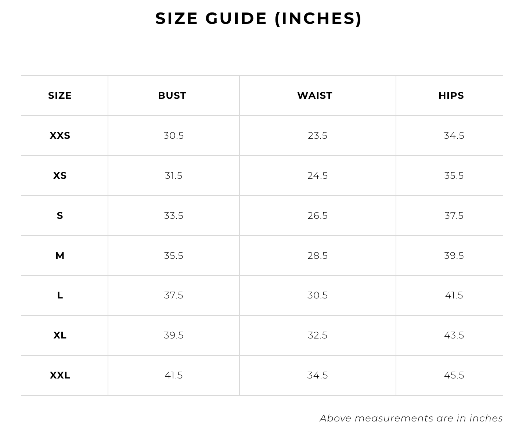This screenshot has width=526, height=442.
Task: Select the M waist value 28.5
Action: tap(317, 256)
